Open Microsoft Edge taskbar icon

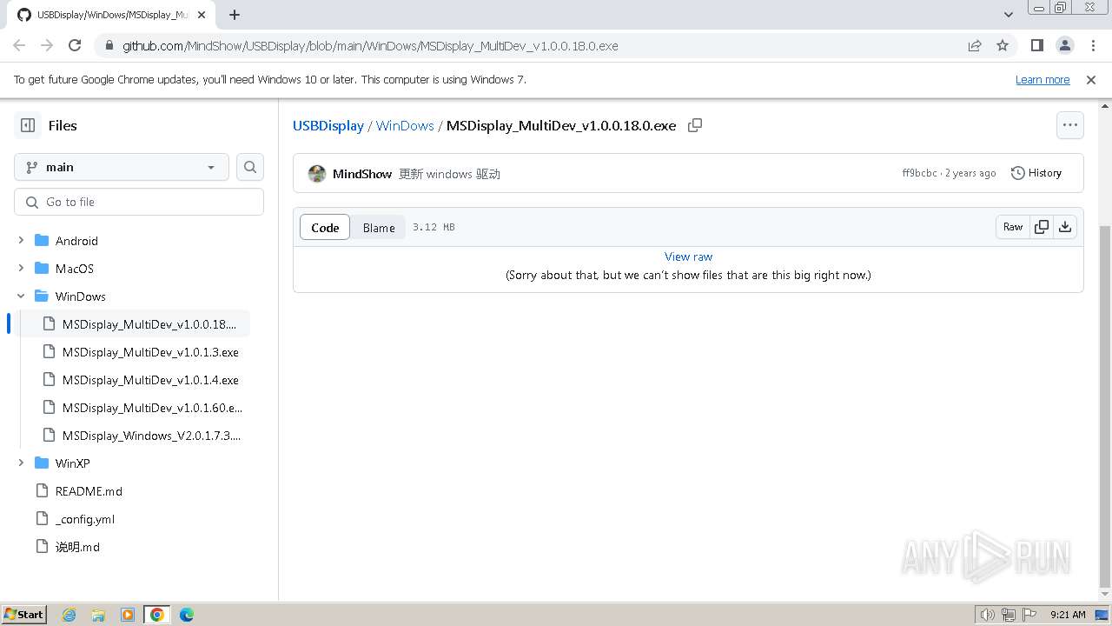coord(187,615)
